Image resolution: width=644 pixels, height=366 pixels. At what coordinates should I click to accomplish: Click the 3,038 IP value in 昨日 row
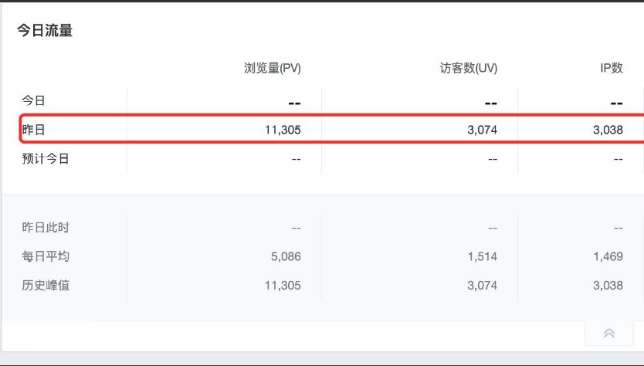click(x=608, y=130)
